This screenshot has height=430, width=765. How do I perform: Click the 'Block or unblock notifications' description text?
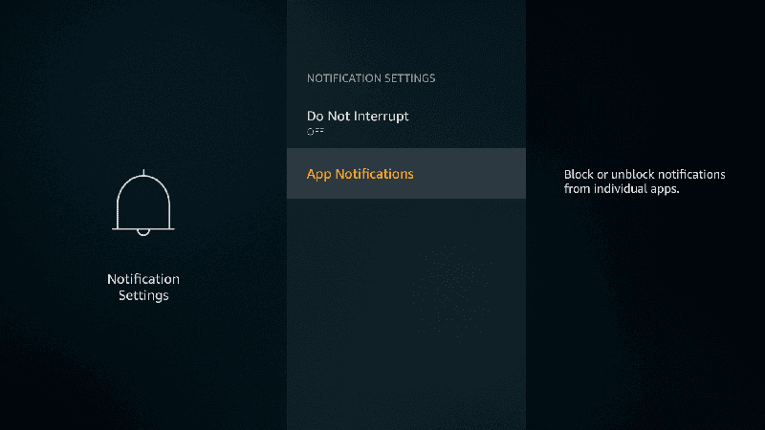click(x=645, y=182)
